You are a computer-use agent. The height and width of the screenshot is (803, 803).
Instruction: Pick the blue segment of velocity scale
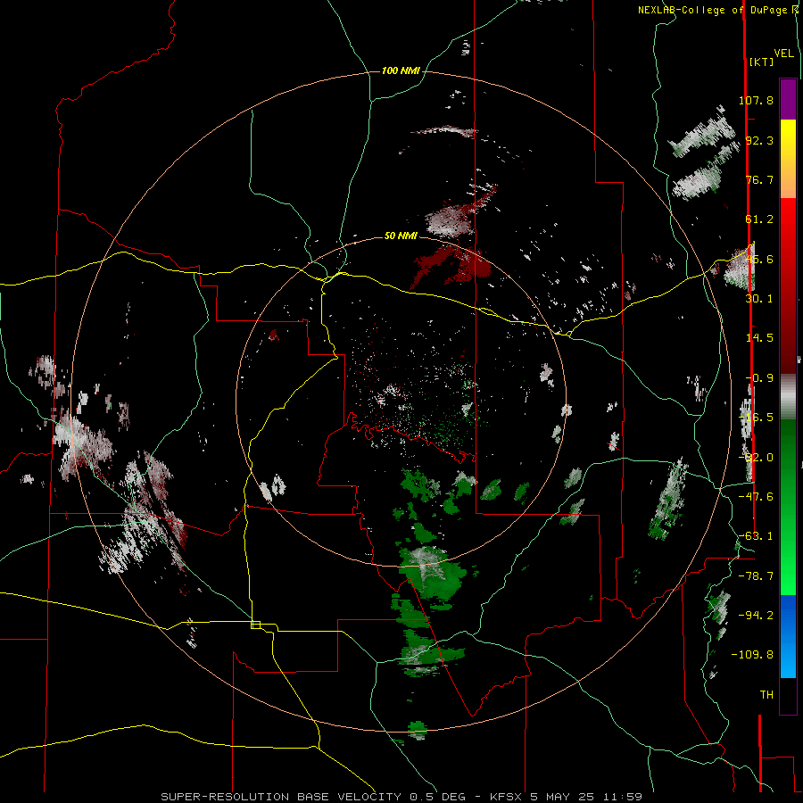tap(788, 636)
